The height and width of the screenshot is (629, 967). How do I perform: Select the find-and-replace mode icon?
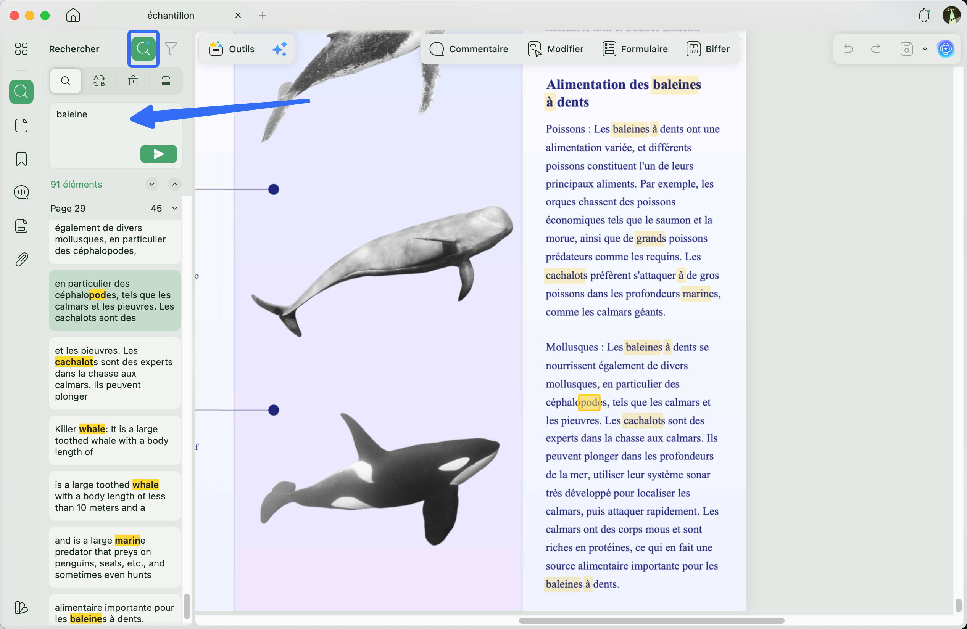point(99,81)
